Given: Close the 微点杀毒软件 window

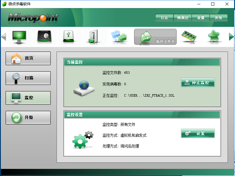Looking at the screenshot, I should point(227,4).
